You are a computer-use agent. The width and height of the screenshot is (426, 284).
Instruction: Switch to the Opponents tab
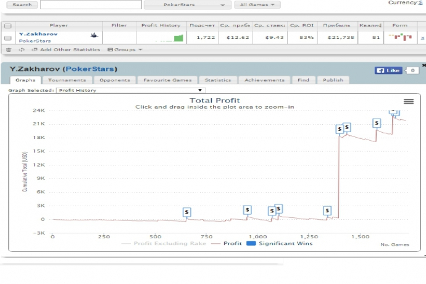click(115, 80)
